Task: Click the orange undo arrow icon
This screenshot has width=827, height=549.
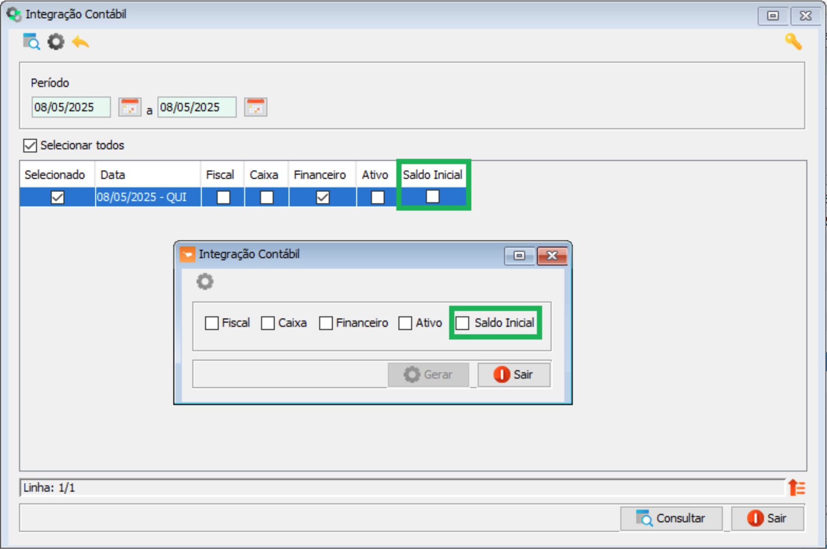Action: tap(81, 43)
